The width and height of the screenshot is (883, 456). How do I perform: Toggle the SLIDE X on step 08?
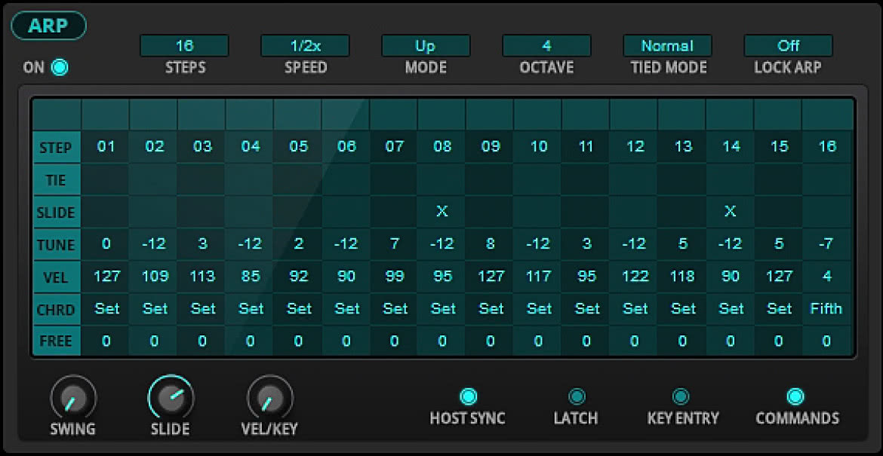pyautogui.click(x=442, y=211)
